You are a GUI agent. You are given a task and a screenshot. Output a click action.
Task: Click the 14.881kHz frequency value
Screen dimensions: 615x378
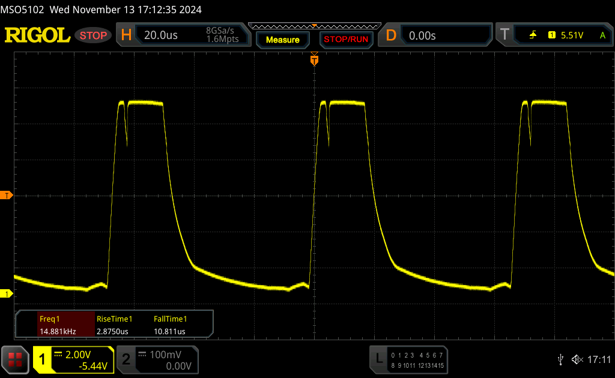(58, 331)
